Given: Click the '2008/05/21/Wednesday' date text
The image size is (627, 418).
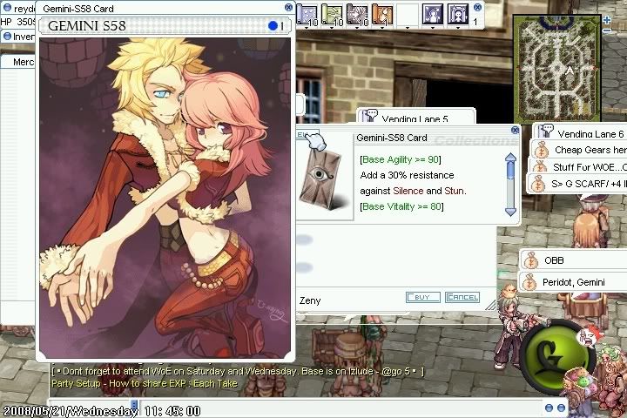Looking at the screenshot, I should (x=71, y=411).
